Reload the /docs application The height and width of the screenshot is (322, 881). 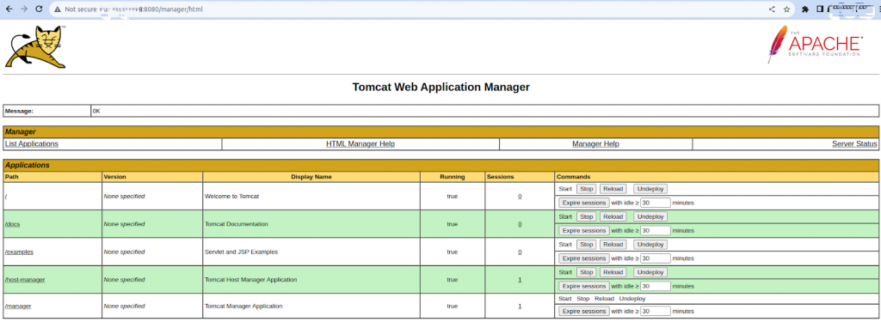click(x=613, y=216)
